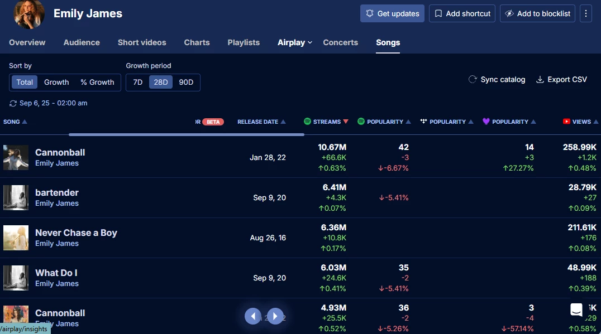Open Never Chase a Boy song title
The image size is (601, 334).
click(77, 233)
